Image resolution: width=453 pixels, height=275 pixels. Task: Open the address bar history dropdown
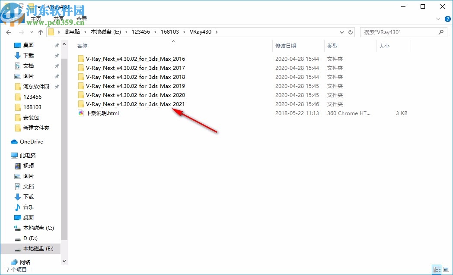point(342,32)
